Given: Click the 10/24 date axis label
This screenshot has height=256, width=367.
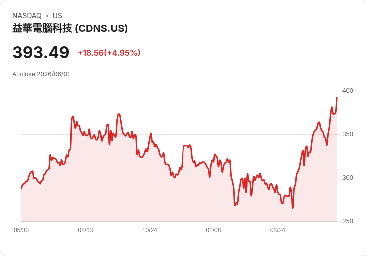Looking at the screenshot, I should click(150, 230).
